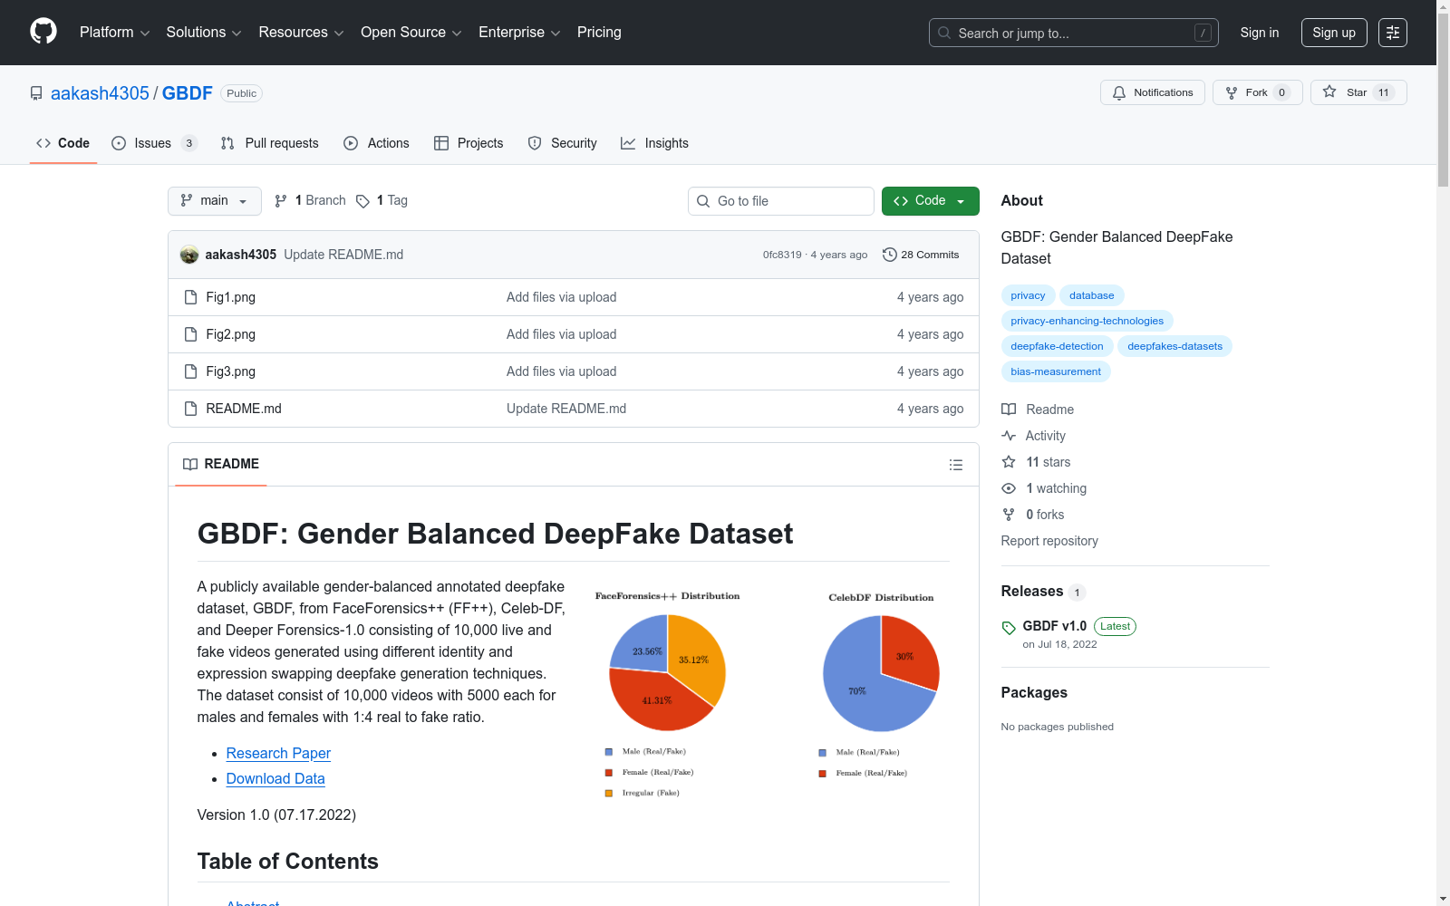This screenshot has height=906, width=1450.
Task: Click the file icon beside Fig1.png
Action: (190, 297)
